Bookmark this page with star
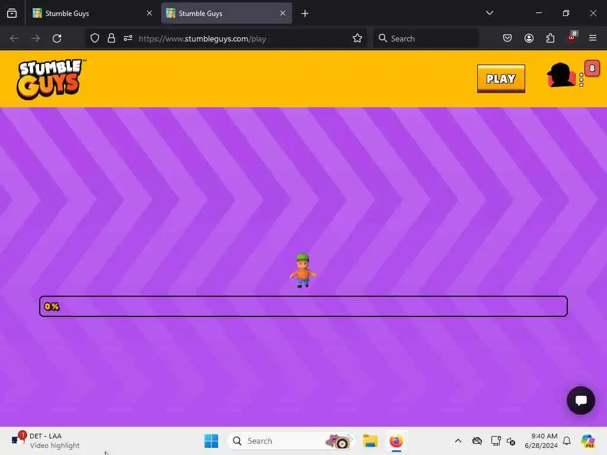 pyautogui.click(x=357, y=39)
